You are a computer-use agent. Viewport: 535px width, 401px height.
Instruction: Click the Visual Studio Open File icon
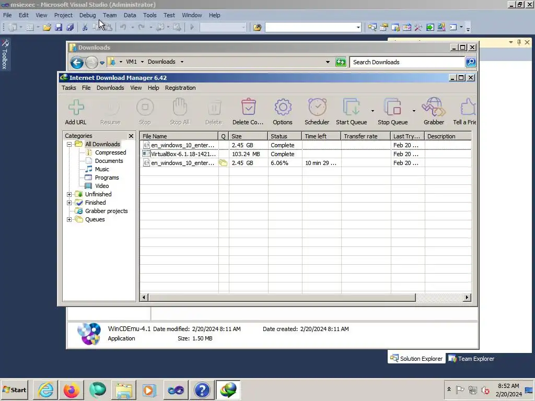pos(47,27)
